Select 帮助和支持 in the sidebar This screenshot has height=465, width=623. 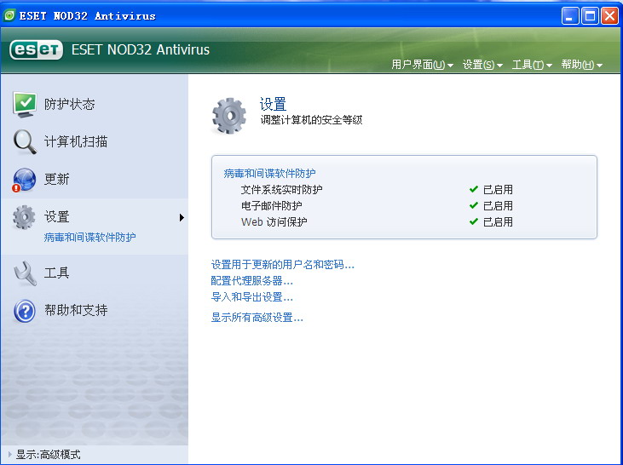pyautogui.click(x=76, y=311)
